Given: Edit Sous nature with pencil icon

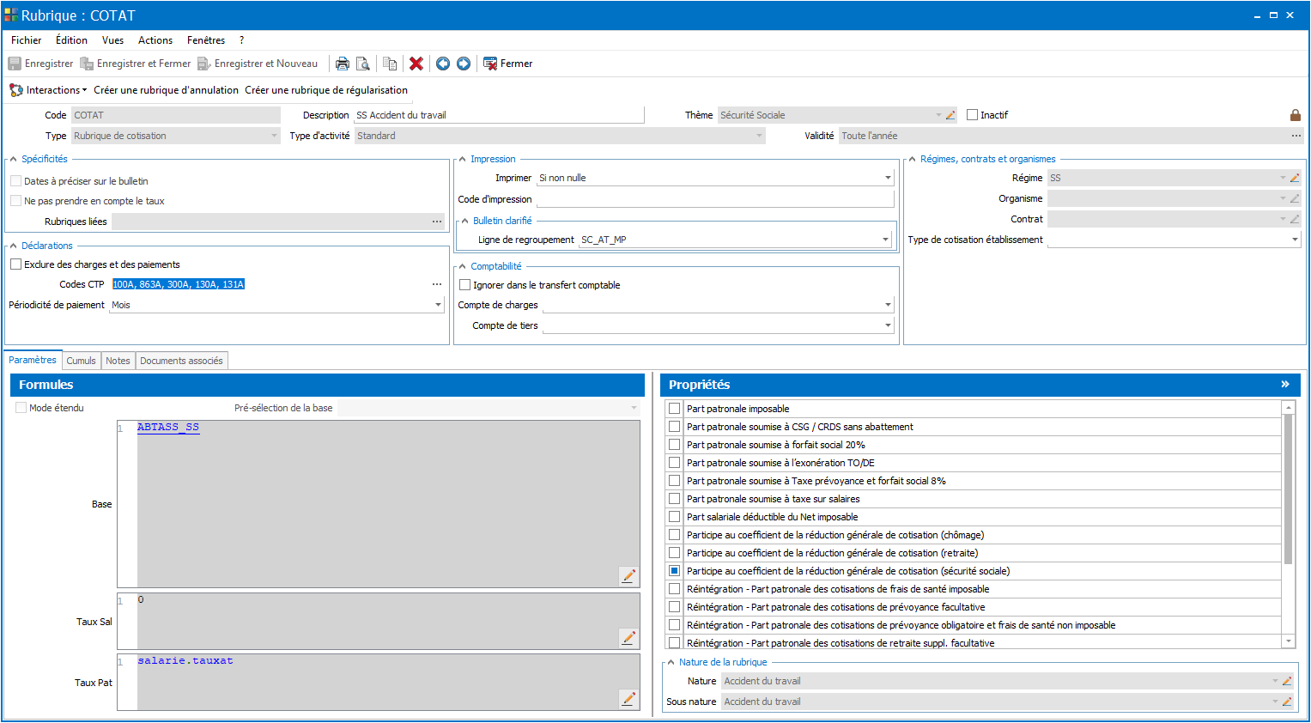Looking at the screenshot, I should click(x=1287, y=702).
